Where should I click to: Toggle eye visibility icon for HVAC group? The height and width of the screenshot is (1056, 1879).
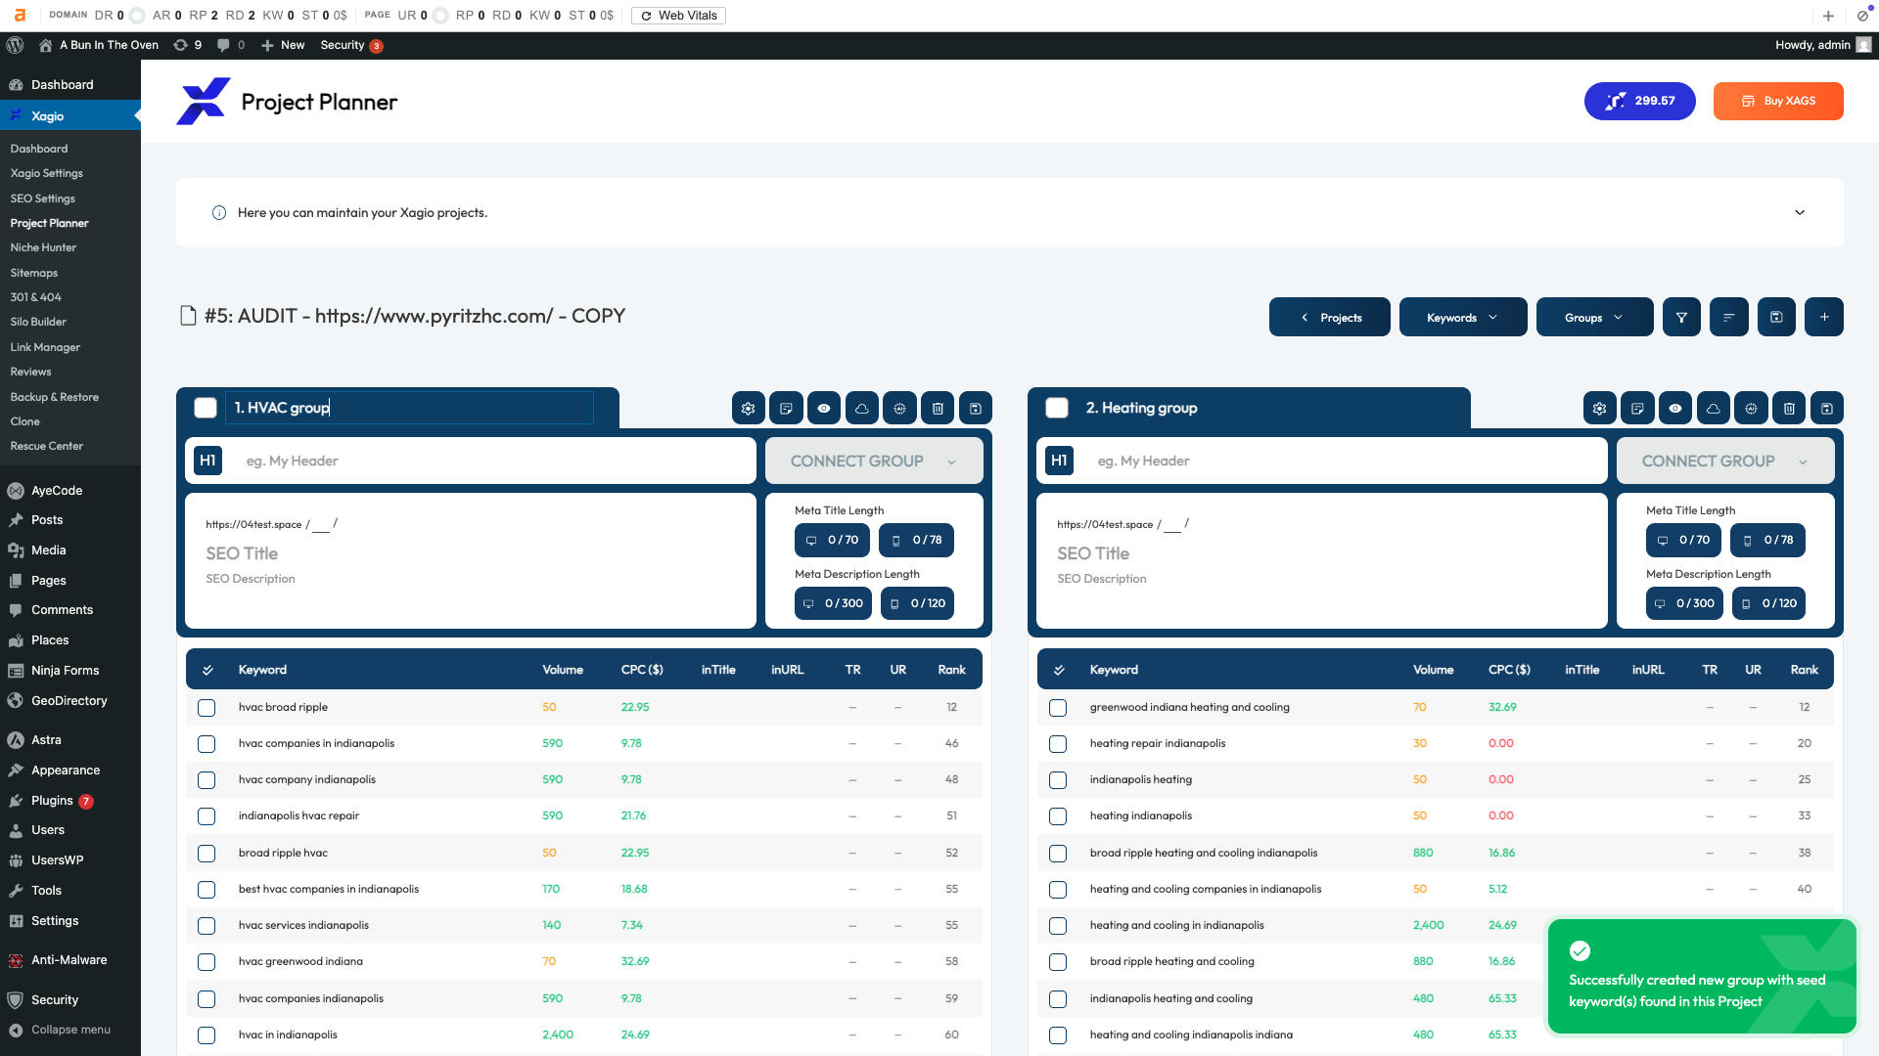(824, 409)
